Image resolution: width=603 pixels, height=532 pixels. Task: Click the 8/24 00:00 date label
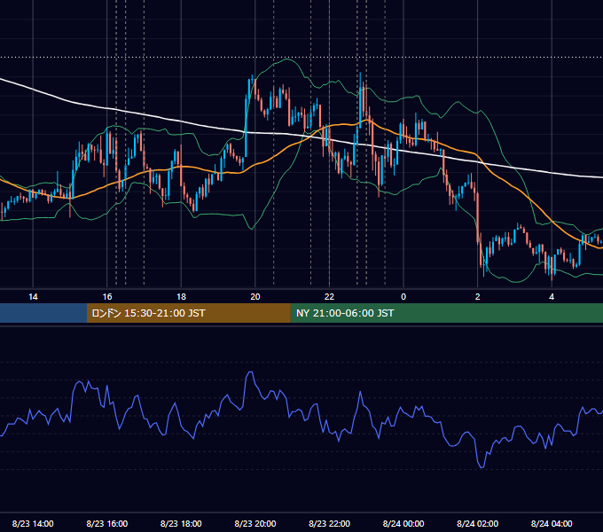[403, 523]
